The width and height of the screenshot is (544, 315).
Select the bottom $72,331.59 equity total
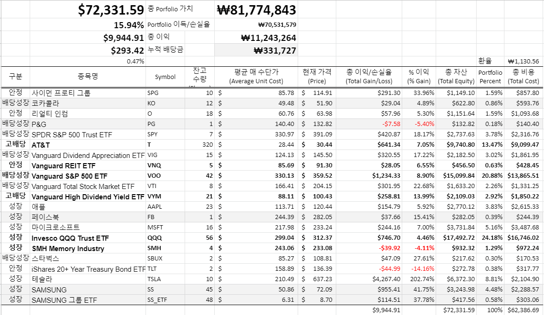(456, 310)
